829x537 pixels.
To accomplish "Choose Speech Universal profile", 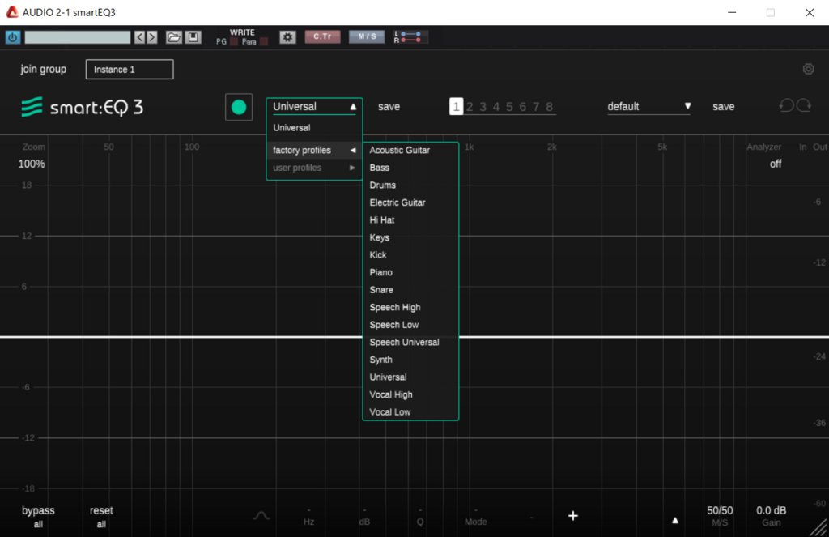I will (410, 343).
